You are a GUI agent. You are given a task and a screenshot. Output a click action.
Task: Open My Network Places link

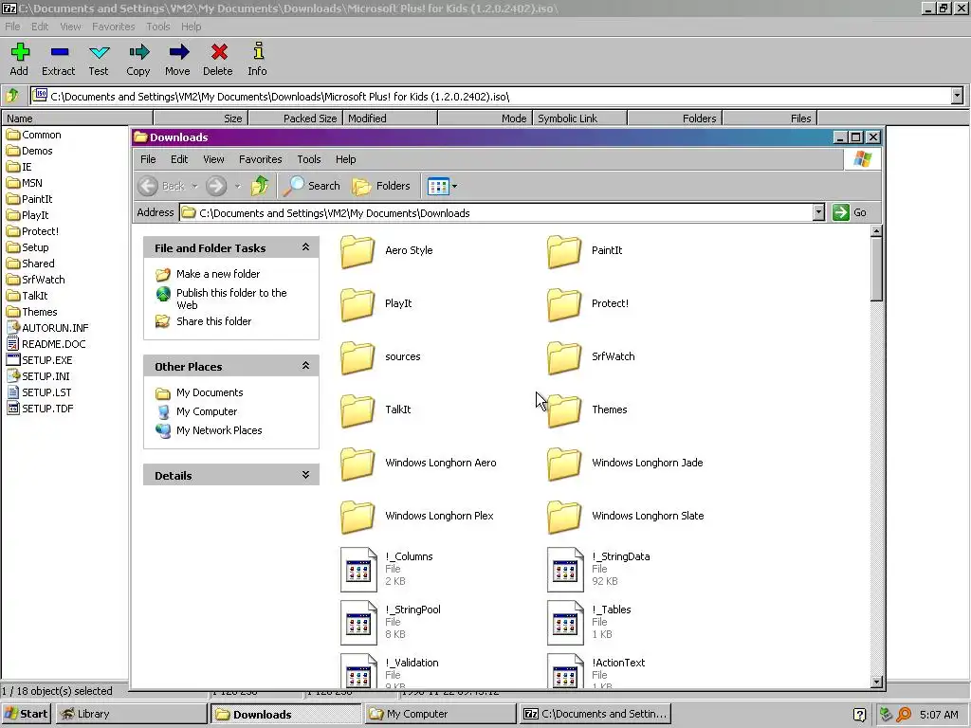pyautogui.click(x=219, y=430)
